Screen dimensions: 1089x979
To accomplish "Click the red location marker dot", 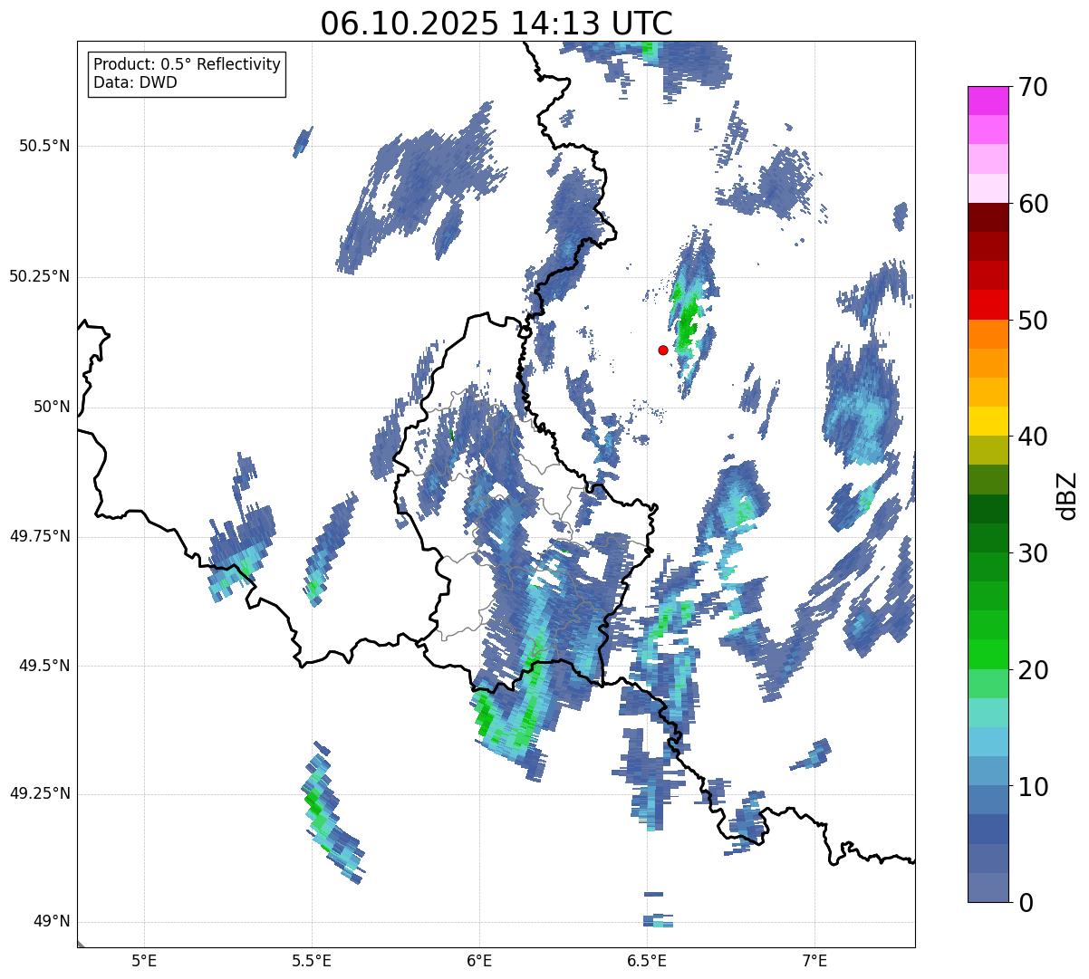I will (663, 350).
